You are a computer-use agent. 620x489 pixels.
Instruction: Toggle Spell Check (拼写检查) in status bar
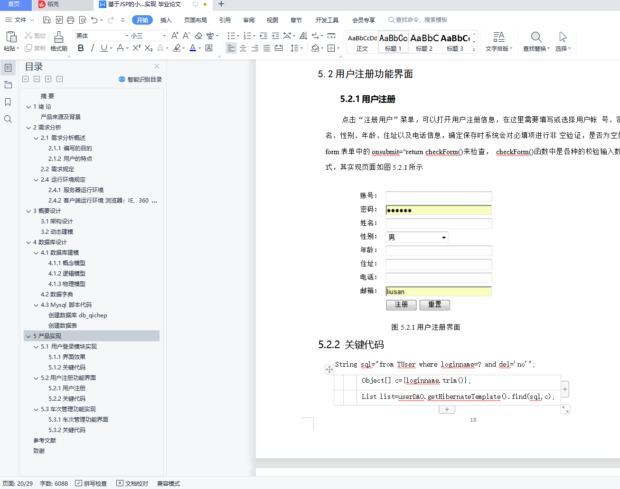[91, 483]
